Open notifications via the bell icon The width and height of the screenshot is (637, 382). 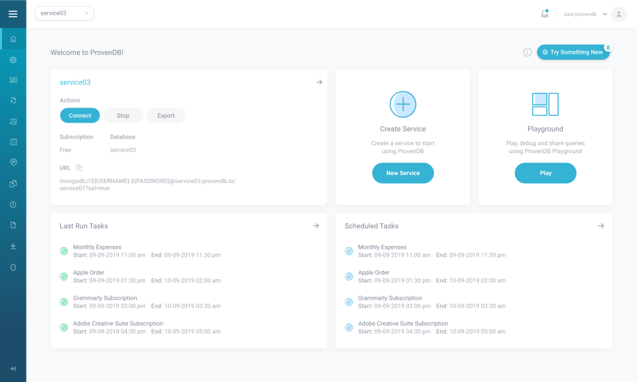click(x=545, y=14)
